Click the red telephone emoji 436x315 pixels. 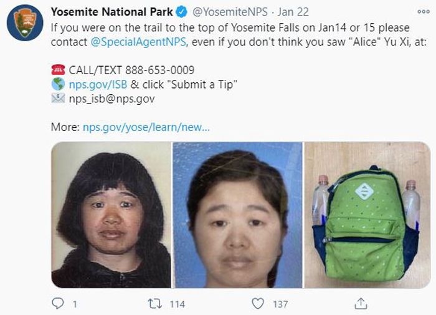58,70
